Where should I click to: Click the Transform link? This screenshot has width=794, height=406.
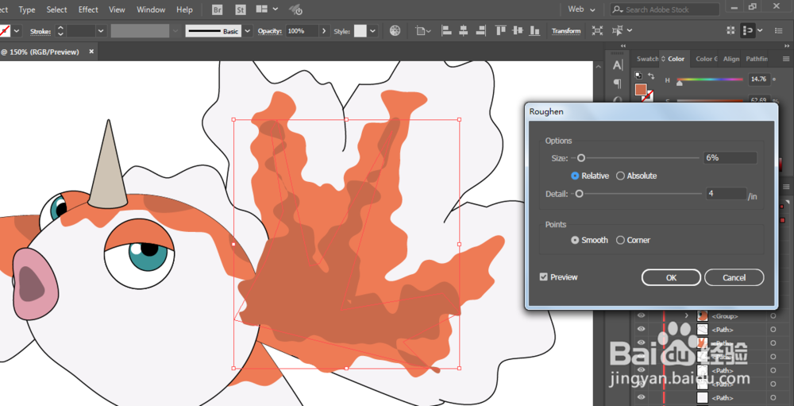pos(566,31)
